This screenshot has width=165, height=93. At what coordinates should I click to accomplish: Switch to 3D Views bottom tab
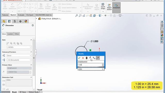tap(23, 92)
